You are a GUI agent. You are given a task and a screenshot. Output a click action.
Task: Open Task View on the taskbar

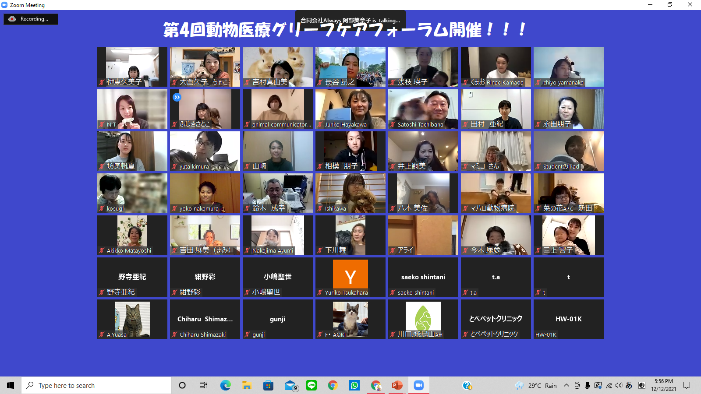(x=203, y=385)
